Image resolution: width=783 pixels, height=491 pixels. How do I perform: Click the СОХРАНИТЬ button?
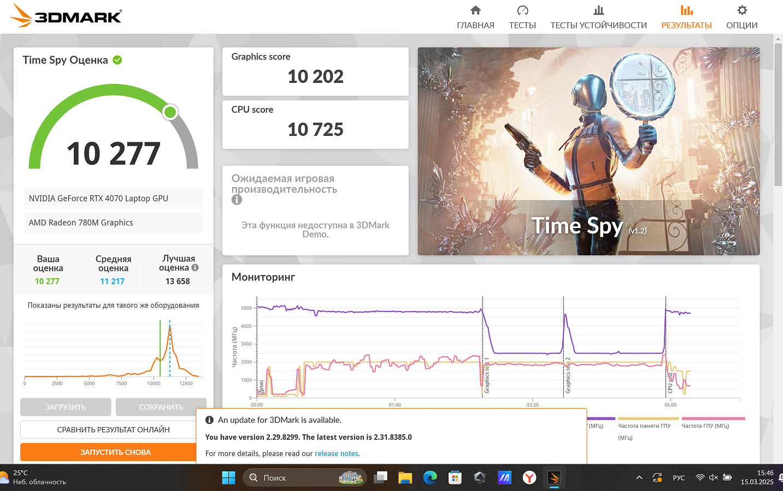(x=161, y=407)
